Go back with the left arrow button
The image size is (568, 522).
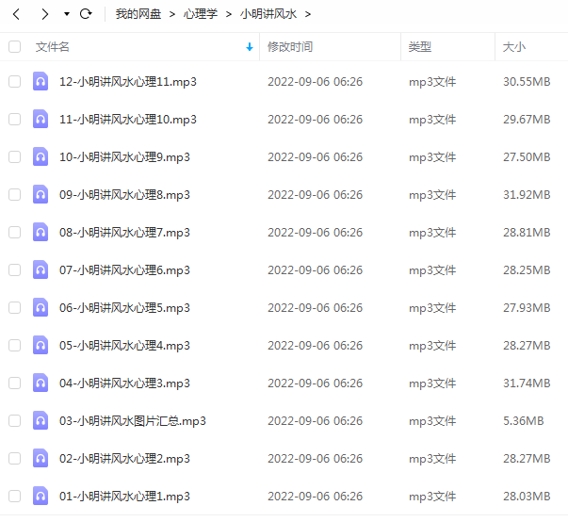pyautogui.click(x=16, y=14)
